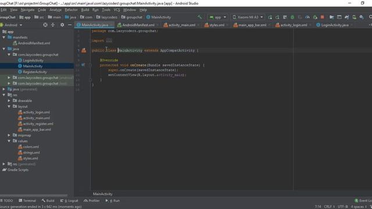Toggle the Profiler tool window

(x=92, y=201)
